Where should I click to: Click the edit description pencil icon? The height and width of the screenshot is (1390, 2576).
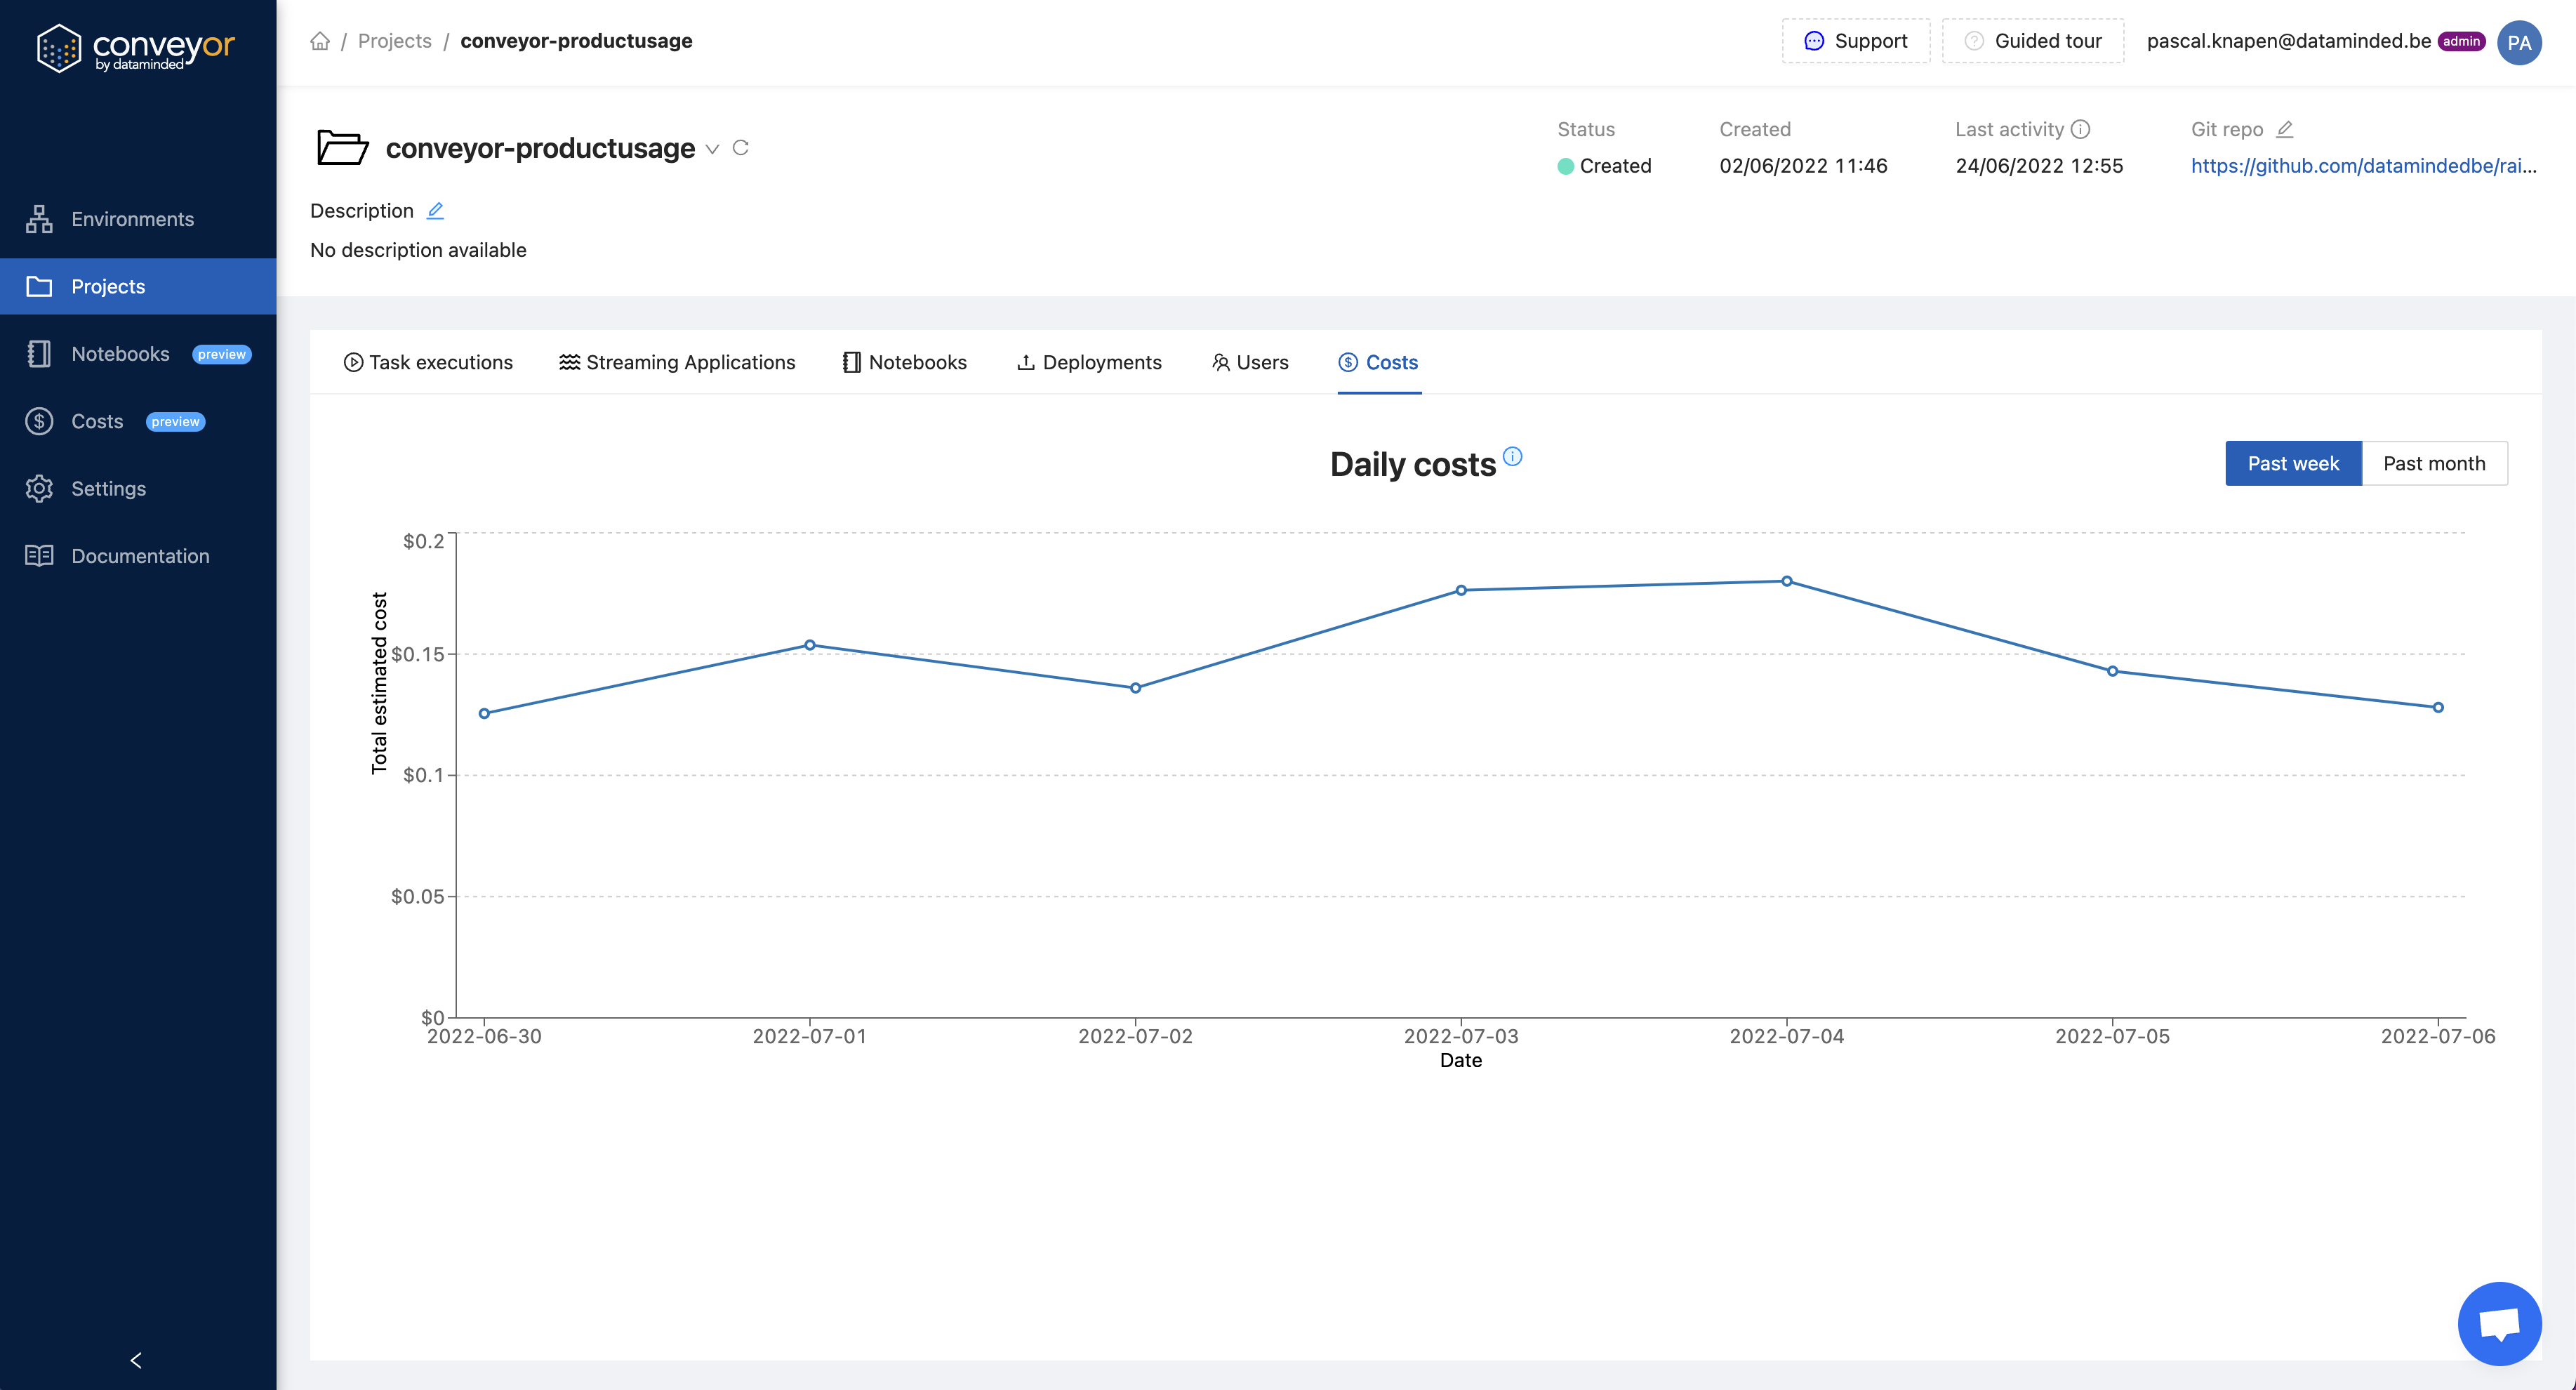[435, 210]
